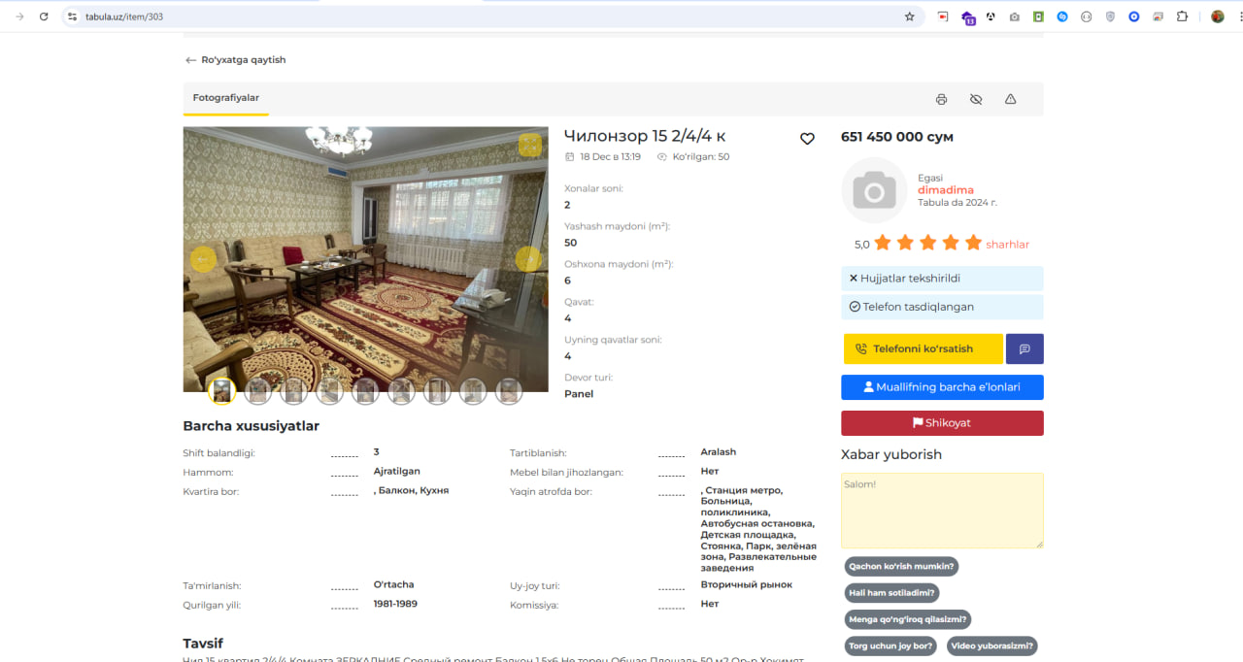Click the warning triangle icon
1243x662 pixels.
(x=1010, y=99)
